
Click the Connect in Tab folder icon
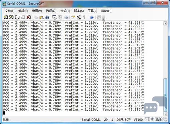(17, 17)
